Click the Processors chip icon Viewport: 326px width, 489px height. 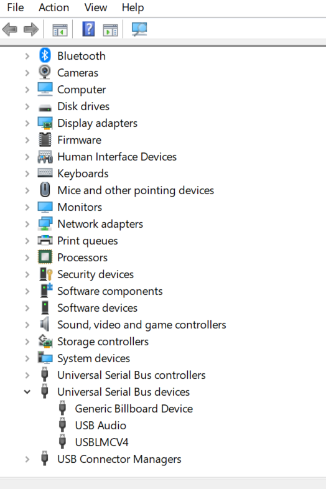[45, 258]
